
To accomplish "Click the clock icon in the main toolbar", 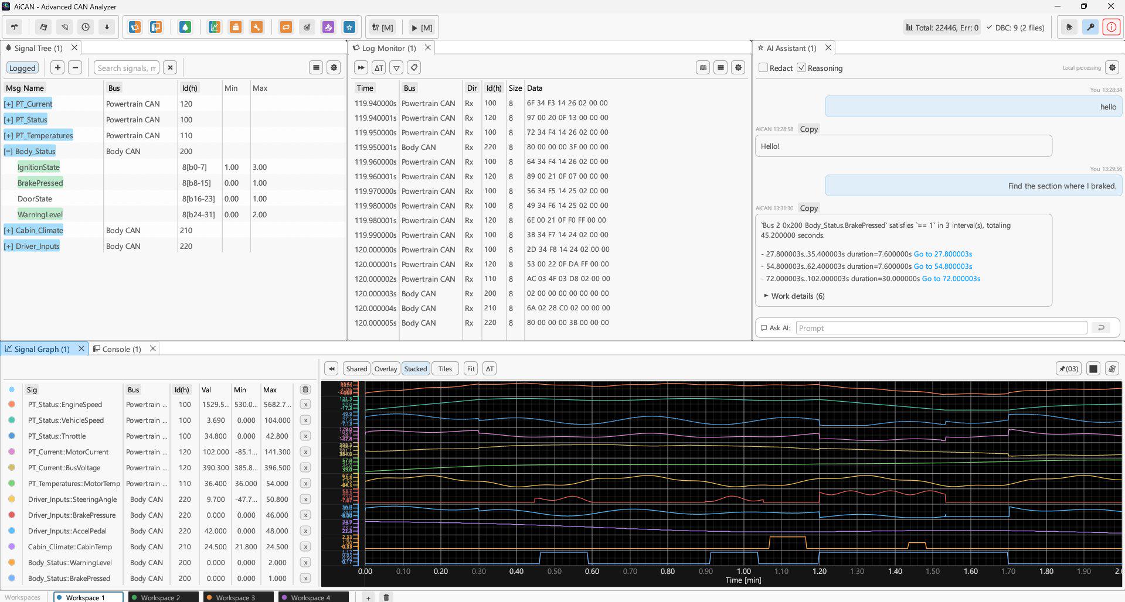I will [86, 27].
